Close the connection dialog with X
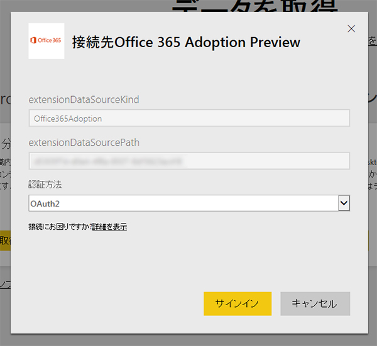Screen dimensions: 377x346 click(351, 29)
